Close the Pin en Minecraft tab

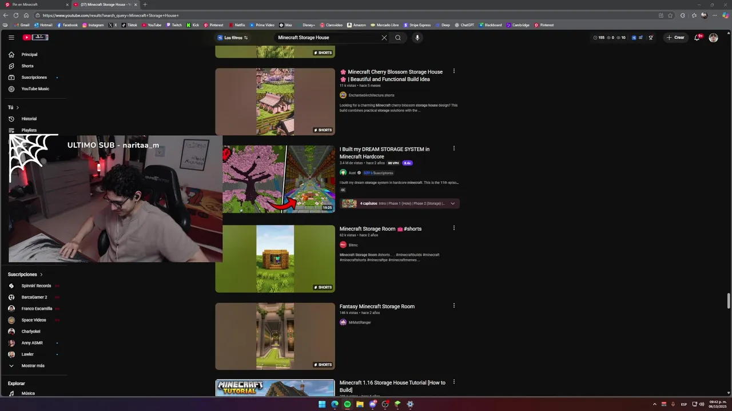[x=67, y=5]
